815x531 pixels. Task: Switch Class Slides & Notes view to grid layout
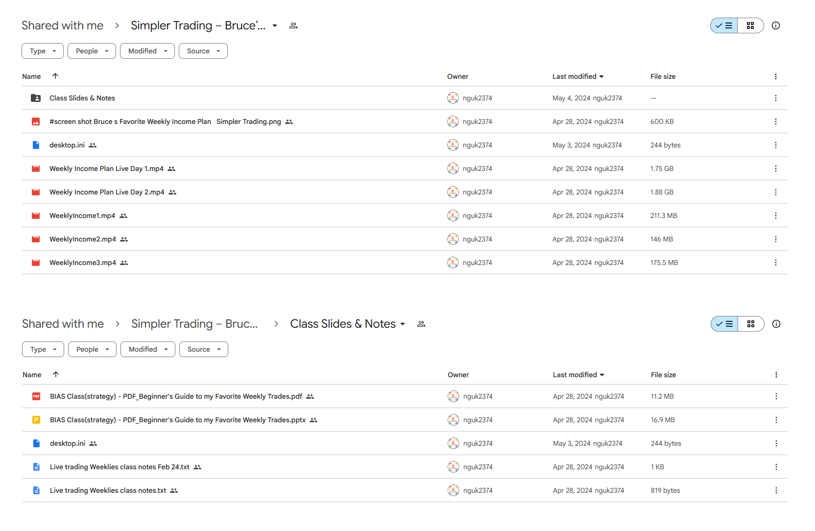click(751, 324)
